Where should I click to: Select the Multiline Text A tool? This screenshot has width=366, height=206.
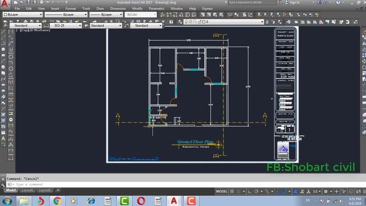coord(3,138)
